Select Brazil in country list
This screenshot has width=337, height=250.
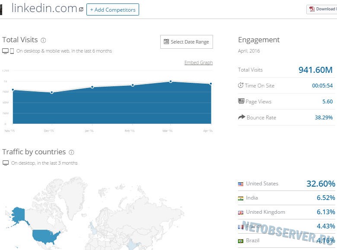click(x=253, y=241)
